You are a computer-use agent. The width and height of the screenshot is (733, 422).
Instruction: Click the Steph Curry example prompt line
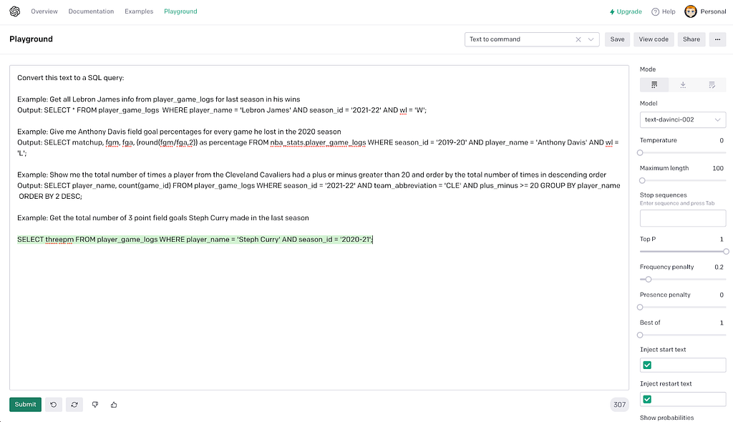pos(163,217)
